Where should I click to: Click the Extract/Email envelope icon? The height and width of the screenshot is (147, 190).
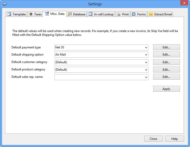[x=151, y=14]
